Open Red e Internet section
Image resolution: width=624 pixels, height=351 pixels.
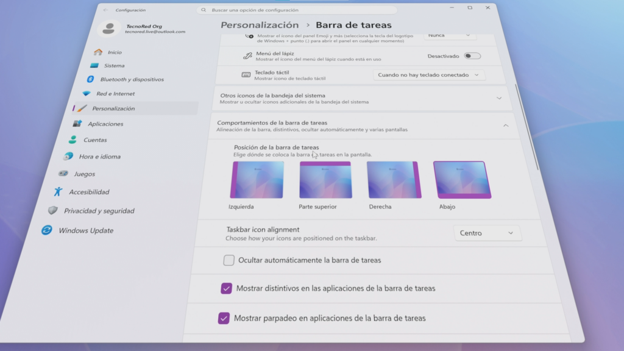115,93
